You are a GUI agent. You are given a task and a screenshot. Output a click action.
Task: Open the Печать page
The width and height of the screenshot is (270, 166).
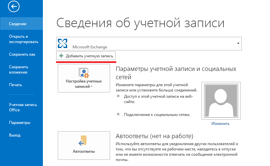pyautogui.click(x=15, y=85)
